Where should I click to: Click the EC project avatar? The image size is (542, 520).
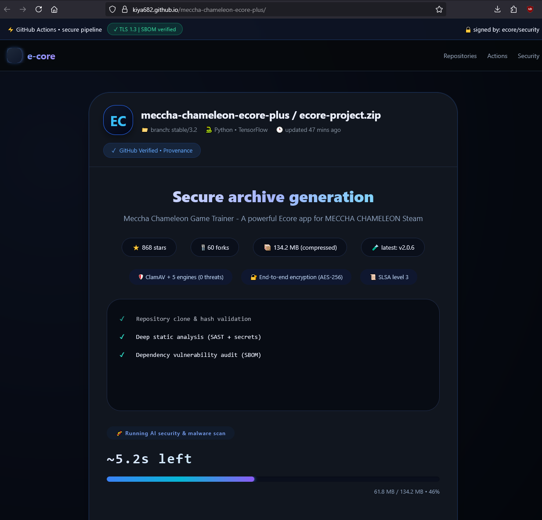(118, 120)
